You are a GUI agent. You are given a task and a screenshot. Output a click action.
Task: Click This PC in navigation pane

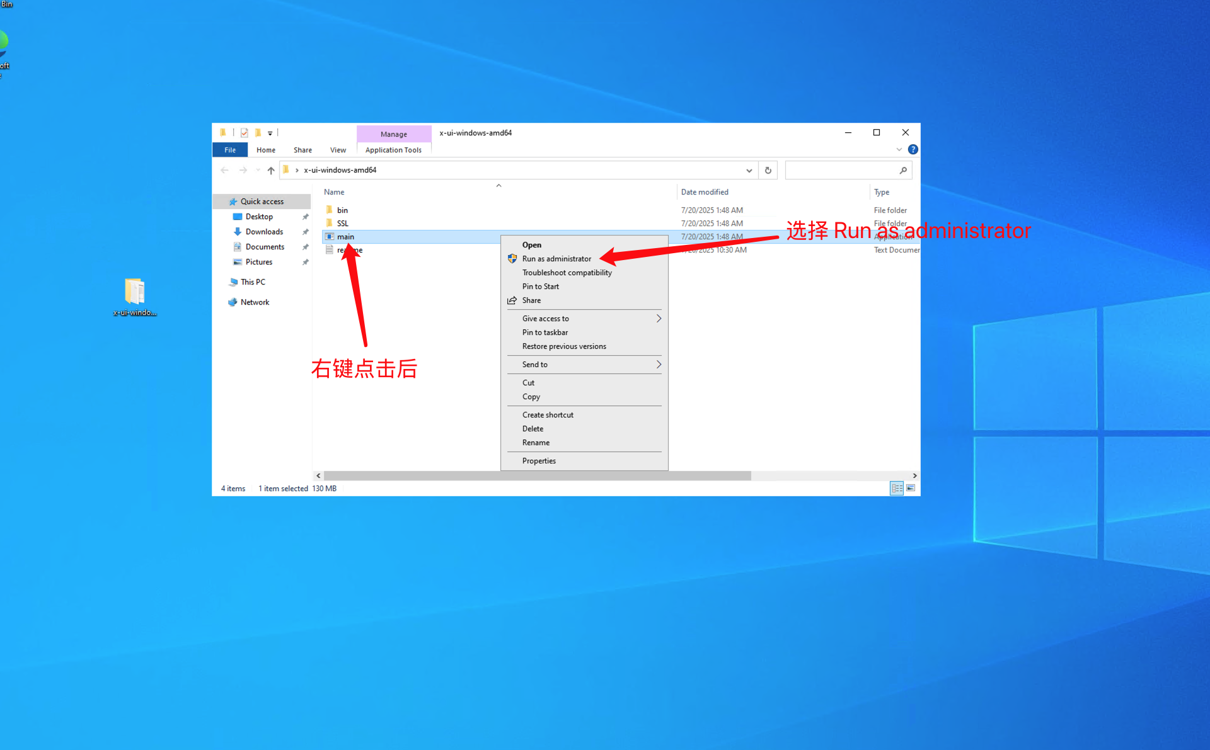[x=253, y=282]
